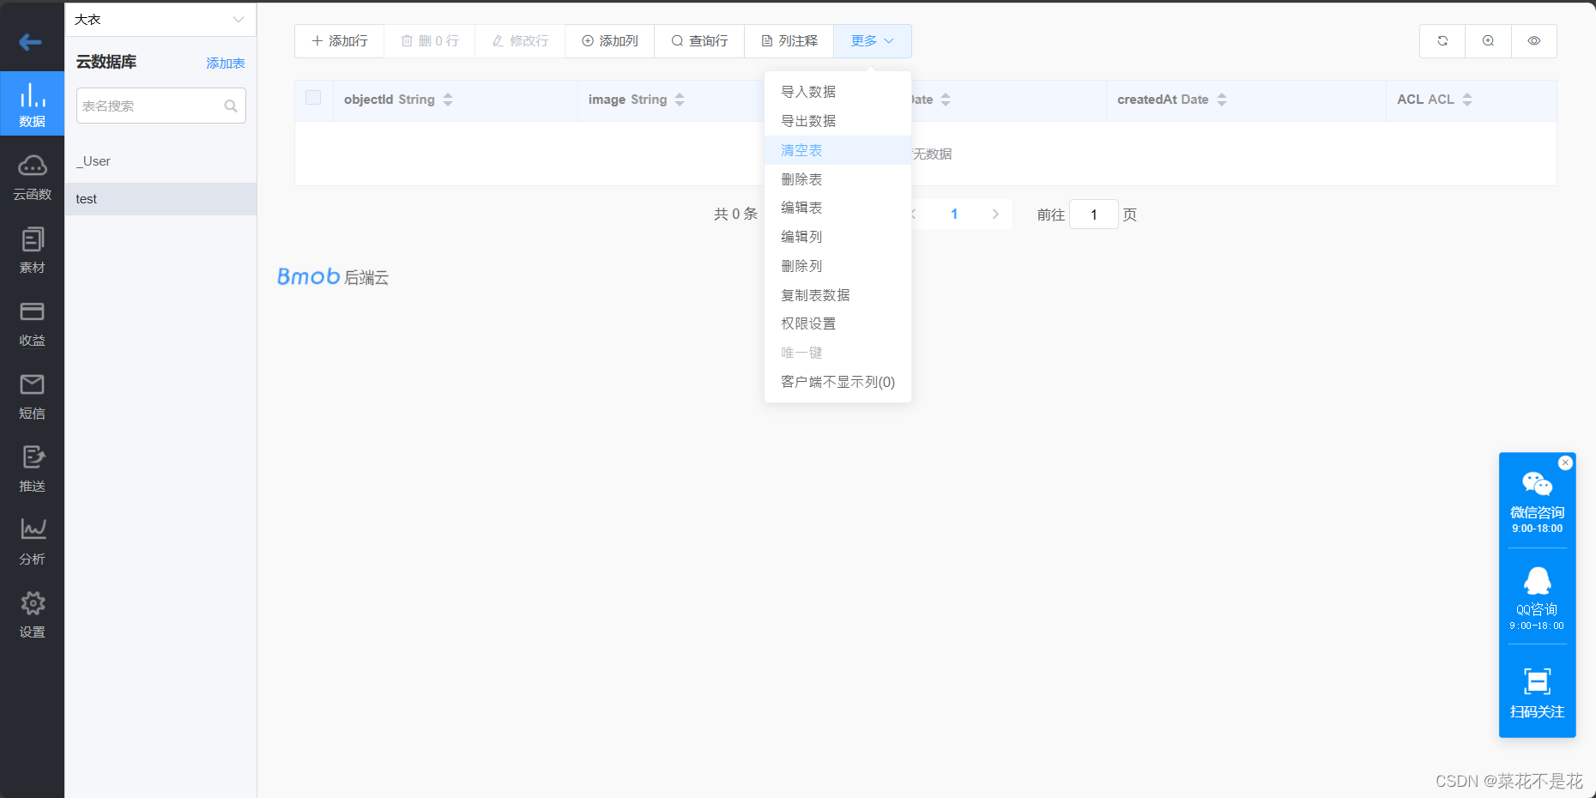Image resolution: width=1596 pixels, height=798 pixels.
Task: Check the select-all checkbox in the table header
Action: [x=313, y=99]
